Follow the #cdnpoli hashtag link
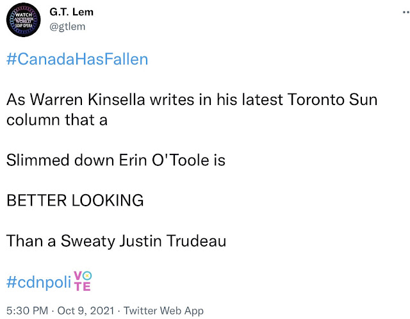Viewport: 410px width, 319px height. point(38,282)
